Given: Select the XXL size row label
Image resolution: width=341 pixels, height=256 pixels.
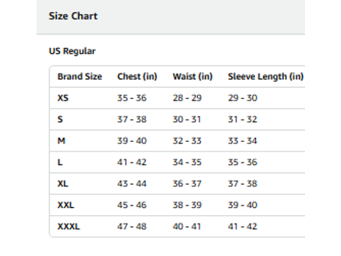Looking at the screenshot, I should click(x=66, y=205).
